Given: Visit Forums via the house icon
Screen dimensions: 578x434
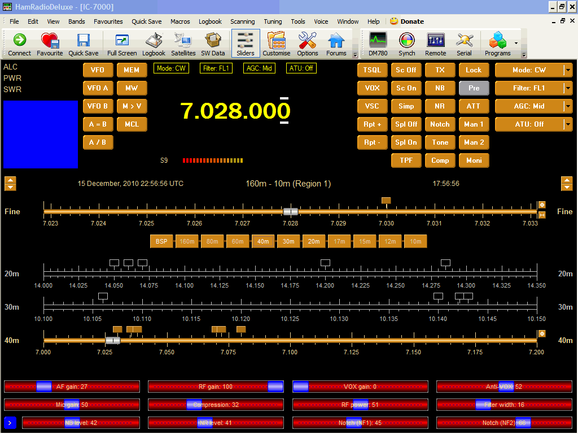Looking at the screenshot, I should pos(336,44).
